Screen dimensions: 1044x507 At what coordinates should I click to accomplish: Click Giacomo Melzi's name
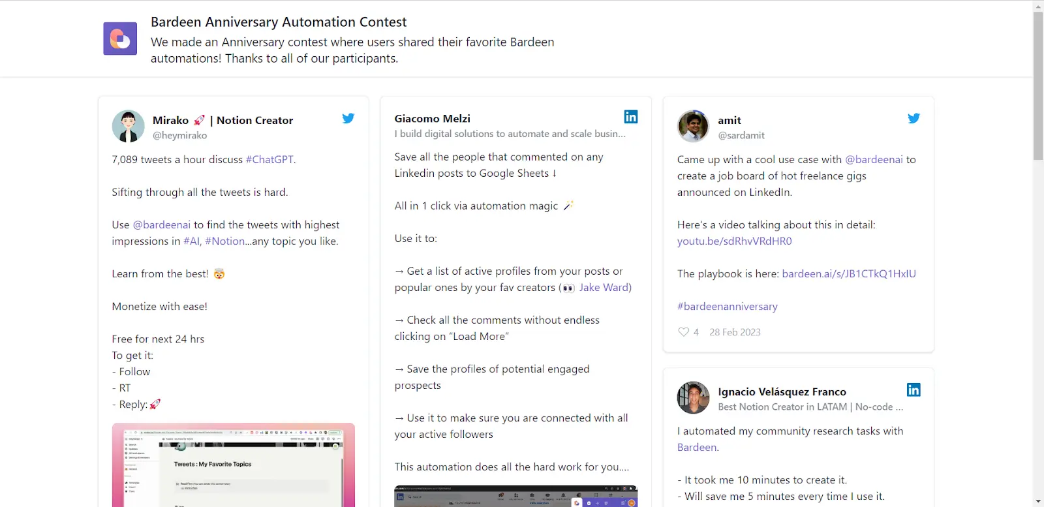(432, 118)
